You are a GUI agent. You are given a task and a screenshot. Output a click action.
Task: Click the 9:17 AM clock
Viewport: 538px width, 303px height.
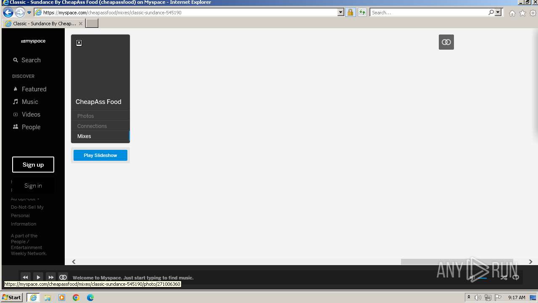pos(517,298)
